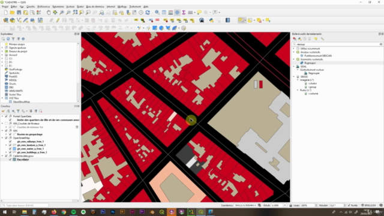Viewport: 384px width, 216px height.
Task: Save the current project
Action: (19, 13)
